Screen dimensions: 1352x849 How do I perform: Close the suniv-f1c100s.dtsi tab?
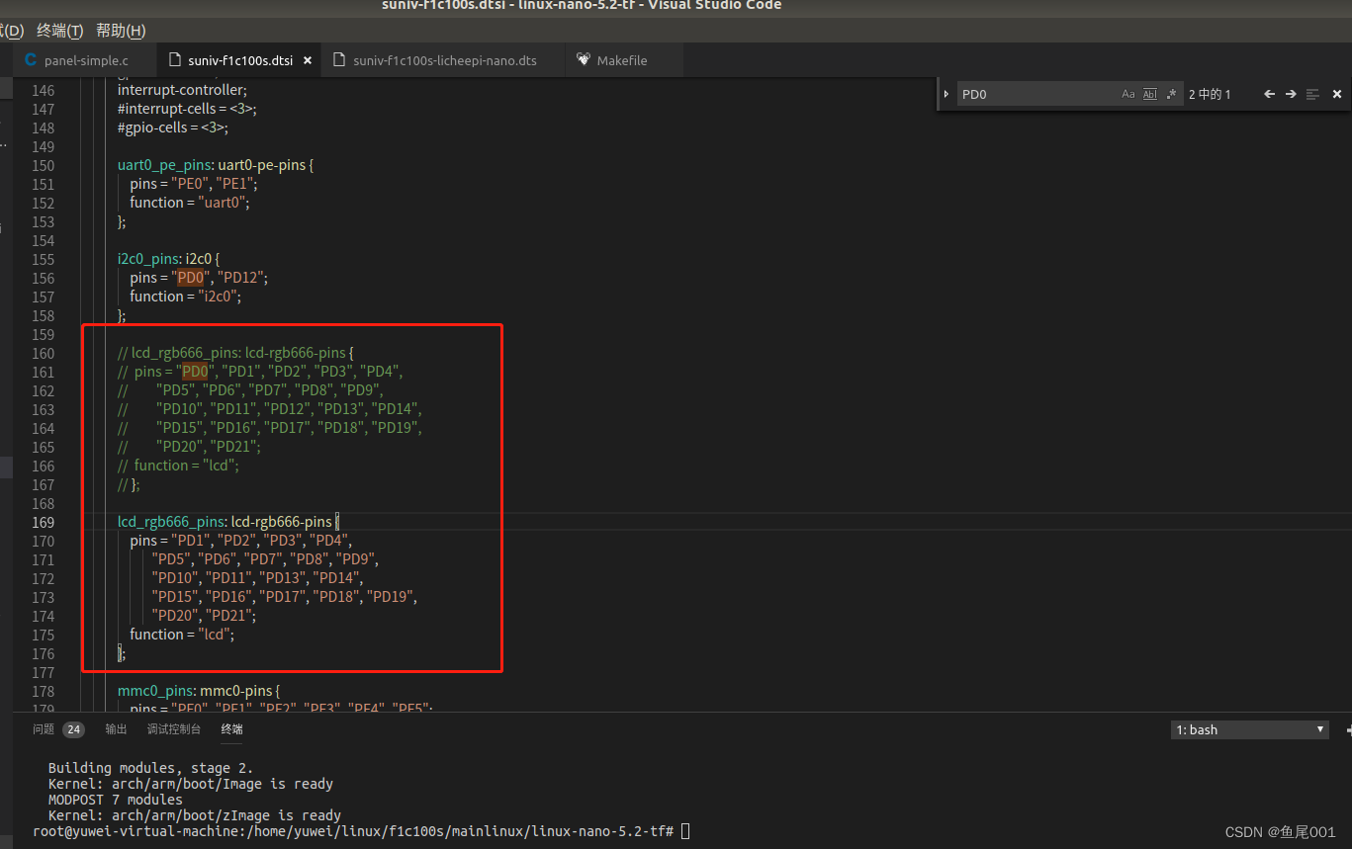308,60
